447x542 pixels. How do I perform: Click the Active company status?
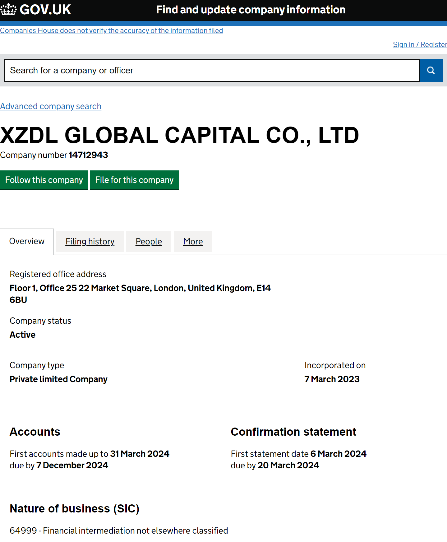click(22, 335)
